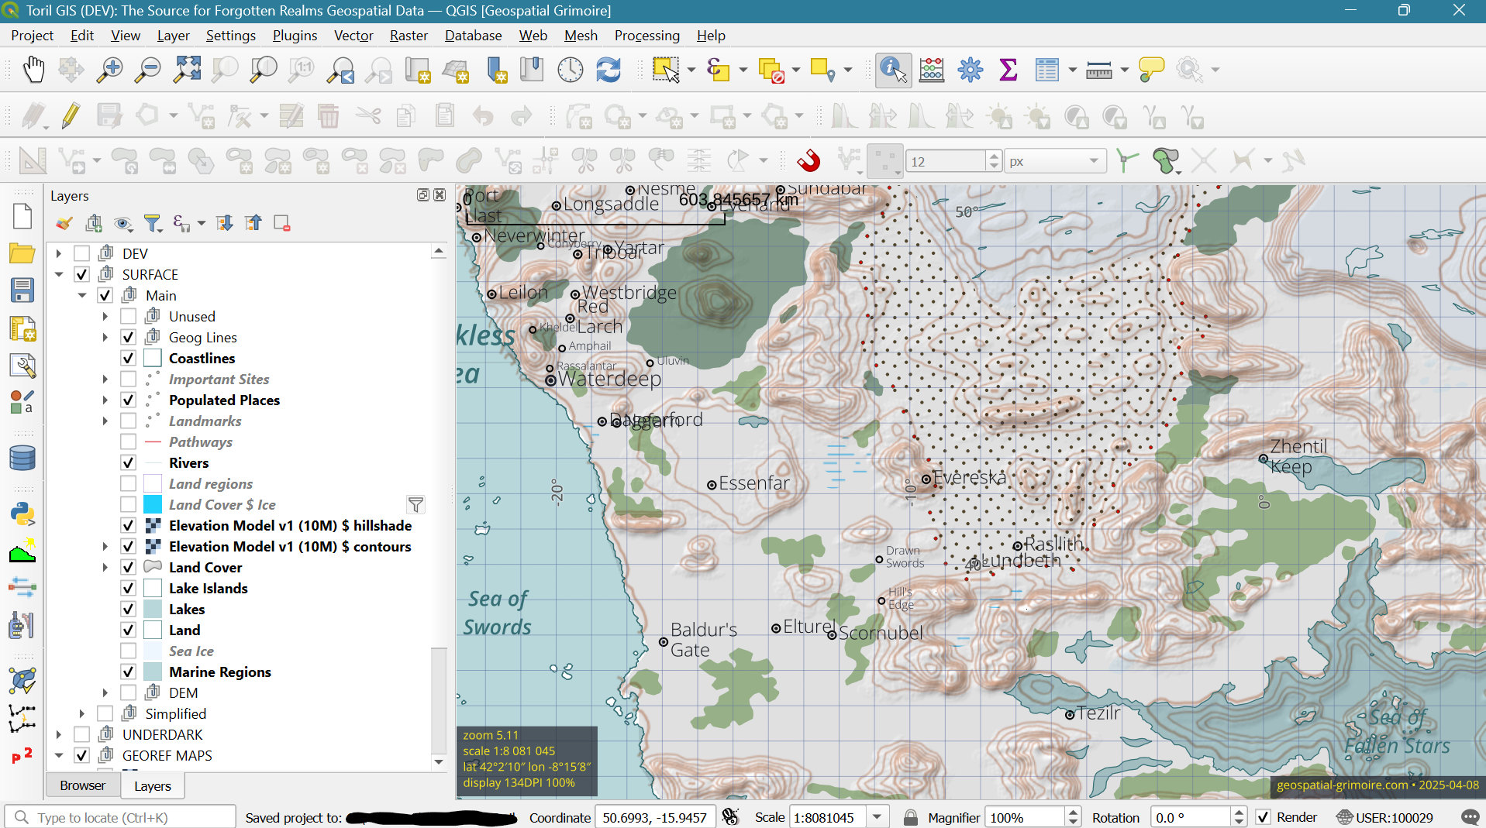Open the Processing menu
The width and height of the screenshot is (1486, 828).
click(646, 36)
